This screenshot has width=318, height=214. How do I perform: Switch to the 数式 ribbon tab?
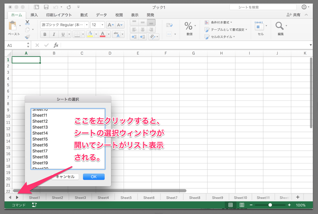point(84,15)
